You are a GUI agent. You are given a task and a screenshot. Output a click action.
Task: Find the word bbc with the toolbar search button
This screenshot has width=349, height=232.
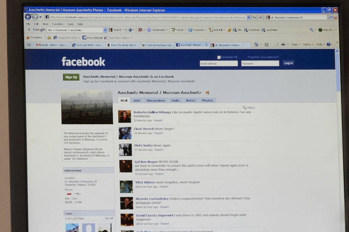coord(237,30)
